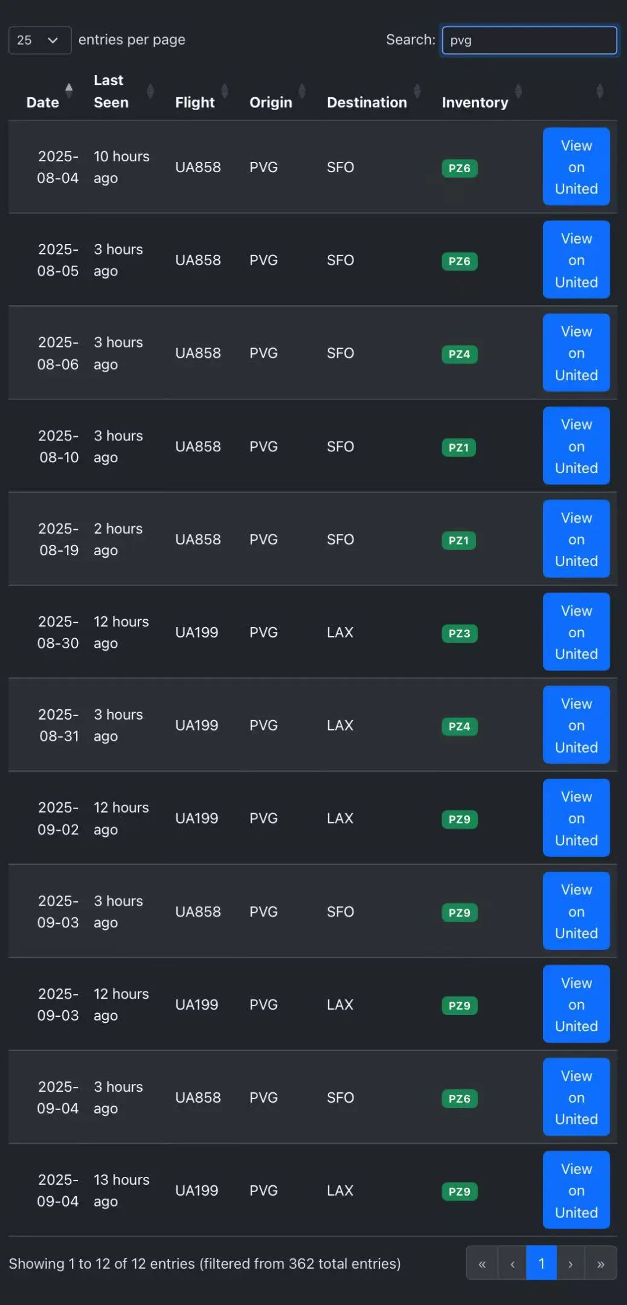The width and height of the screenshot is (627, 1305).
Task: Select page 1 in pagination
Action: point(541,1263)
